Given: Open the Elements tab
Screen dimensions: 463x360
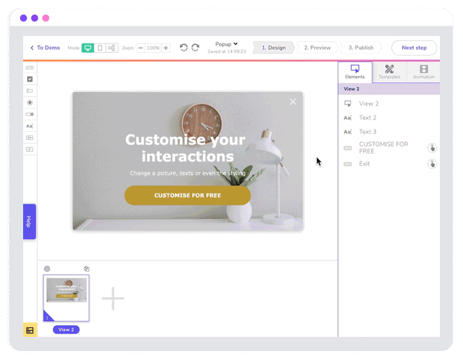Looking at the screenshot, I should coord(355,72).
